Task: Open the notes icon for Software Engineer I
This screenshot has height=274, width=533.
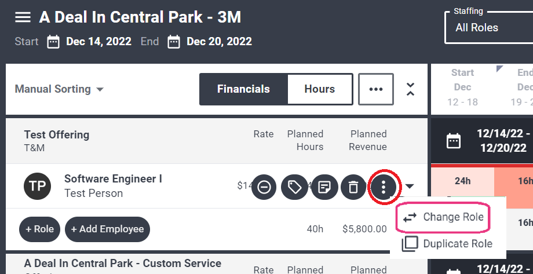Action: 324,187
